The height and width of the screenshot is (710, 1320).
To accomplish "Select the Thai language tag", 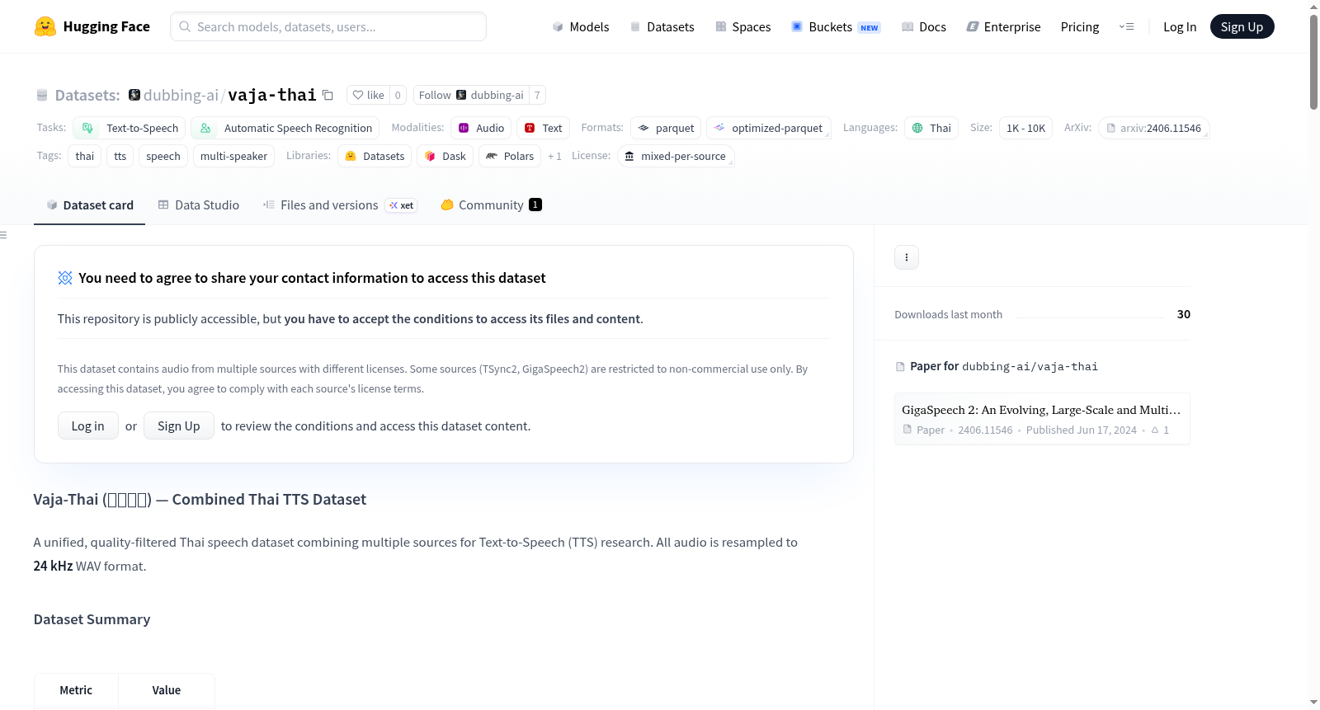I will (x=931, y=128).
